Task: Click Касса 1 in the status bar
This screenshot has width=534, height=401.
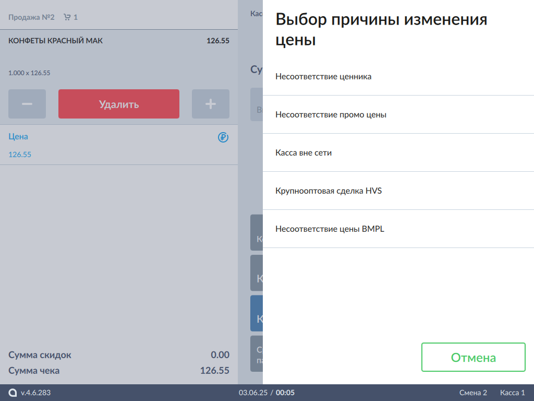Action: pos(512,393)
